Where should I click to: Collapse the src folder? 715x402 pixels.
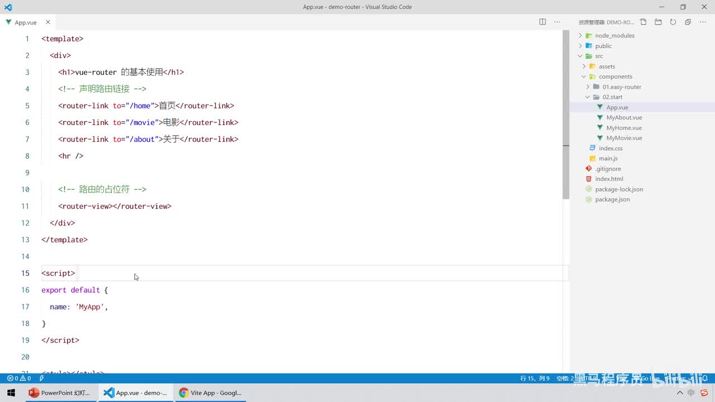pyautogui.click(x=580, y=56)
